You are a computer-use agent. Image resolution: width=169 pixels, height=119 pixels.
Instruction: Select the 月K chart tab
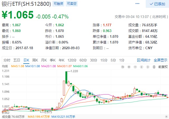[x=44, y=60]
